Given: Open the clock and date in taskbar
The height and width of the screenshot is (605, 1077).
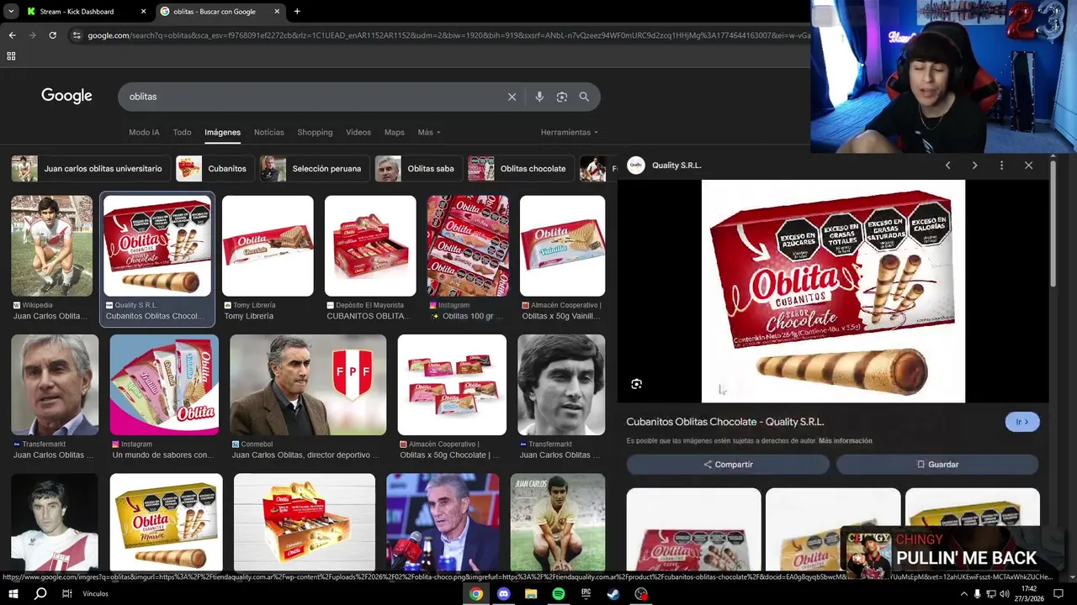Looking at the screenshot, I should (x=1028, y=594).
